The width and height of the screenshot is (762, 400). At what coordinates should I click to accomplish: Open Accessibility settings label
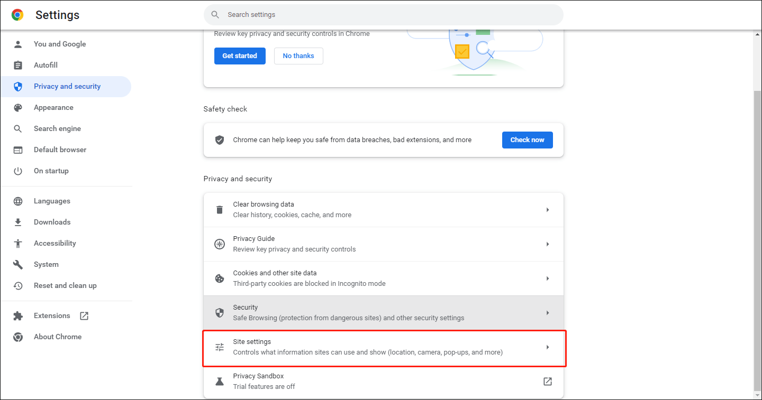(55, 243)
